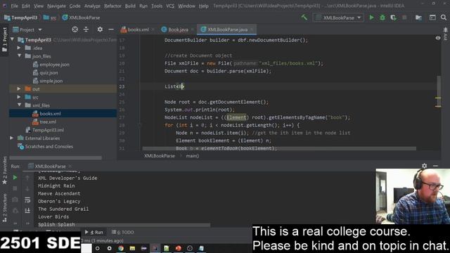The width and height of the screenshot is (450, 253).
Task: Hide the Project panel with minus icon
Action: pos(111,30)
